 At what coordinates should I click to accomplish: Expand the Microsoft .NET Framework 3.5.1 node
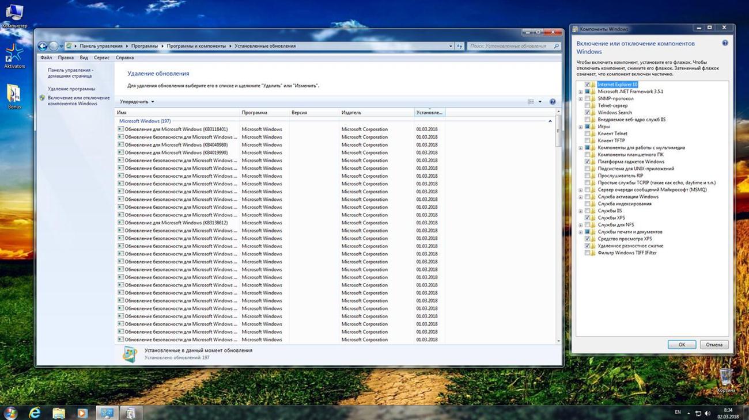tap(581, 92)
